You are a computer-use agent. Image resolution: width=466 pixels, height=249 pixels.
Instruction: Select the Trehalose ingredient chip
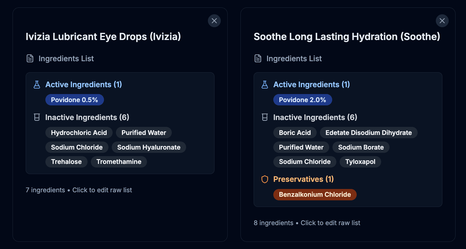(66, 162)
